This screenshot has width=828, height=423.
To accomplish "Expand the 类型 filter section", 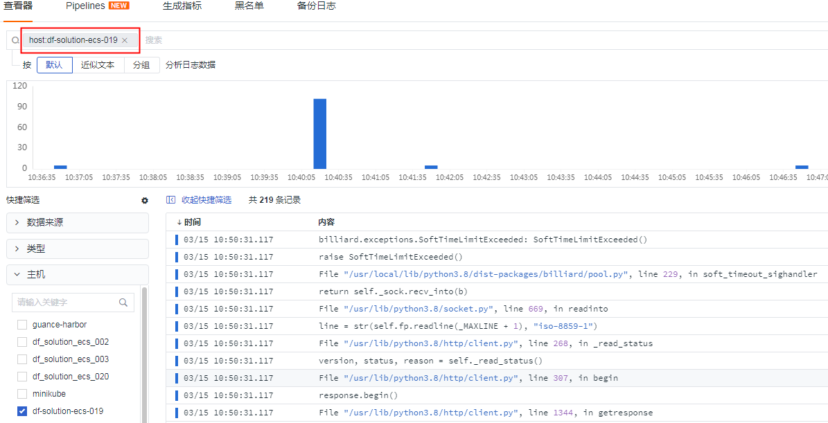I will 35,248.
